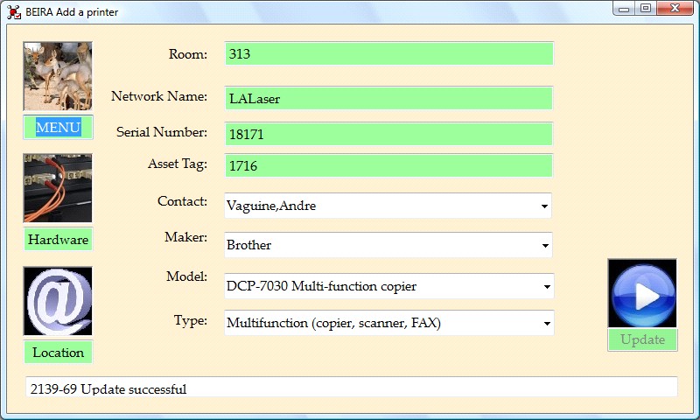Click the Update button label
This screenshot has height=420, width=700.
tap(642, 339)
